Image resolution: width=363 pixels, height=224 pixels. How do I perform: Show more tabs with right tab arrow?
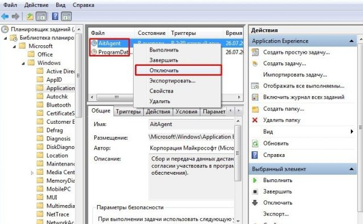pyautogui.click(x=239, y=111)
